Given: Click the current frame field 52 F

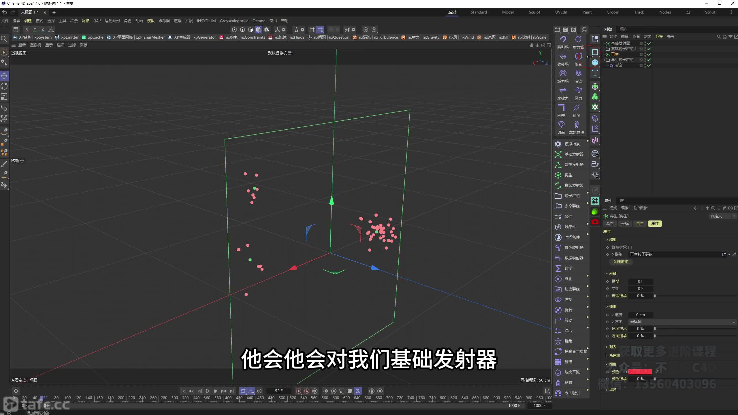Looking at the screenshot, I should tap(278, 391).
